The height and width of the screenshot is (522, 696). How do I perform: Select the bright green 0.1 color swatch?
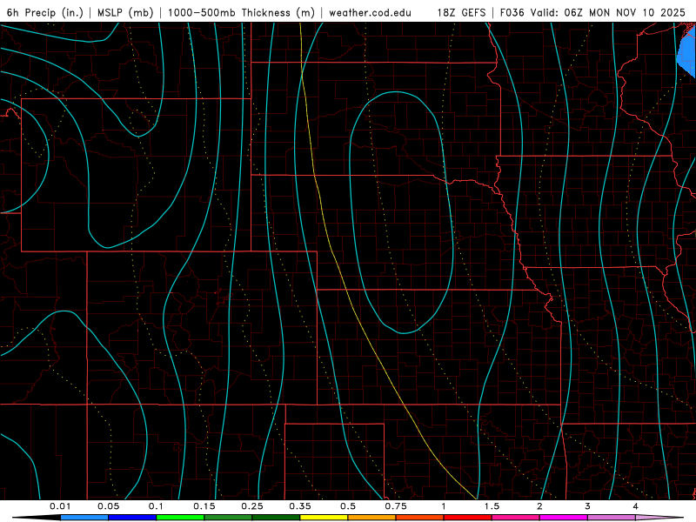point(180,518)
